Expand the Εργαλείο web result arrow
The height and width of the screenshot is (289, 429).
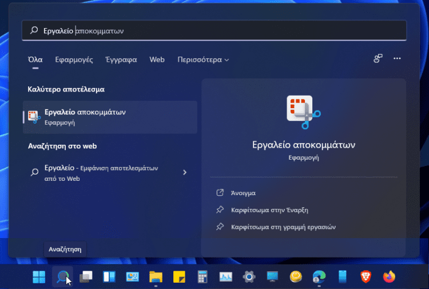click(x=185, y=172)
